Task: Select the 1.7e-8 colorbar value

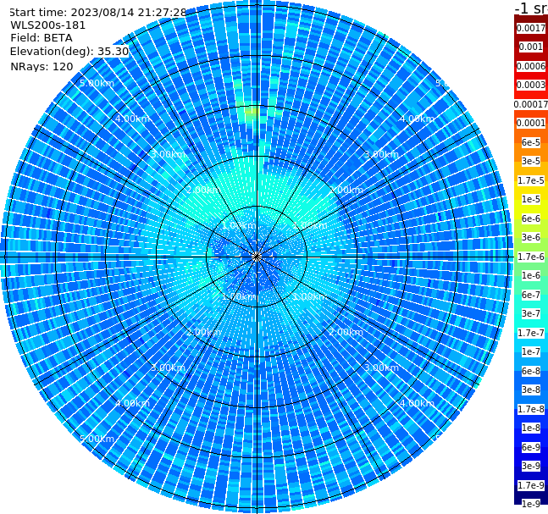Action: [530, 409]
